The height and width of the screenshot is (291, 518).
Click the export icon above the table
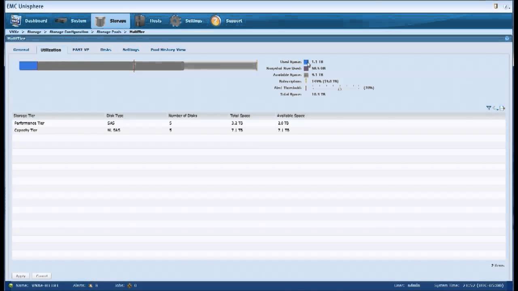[502, 108]
